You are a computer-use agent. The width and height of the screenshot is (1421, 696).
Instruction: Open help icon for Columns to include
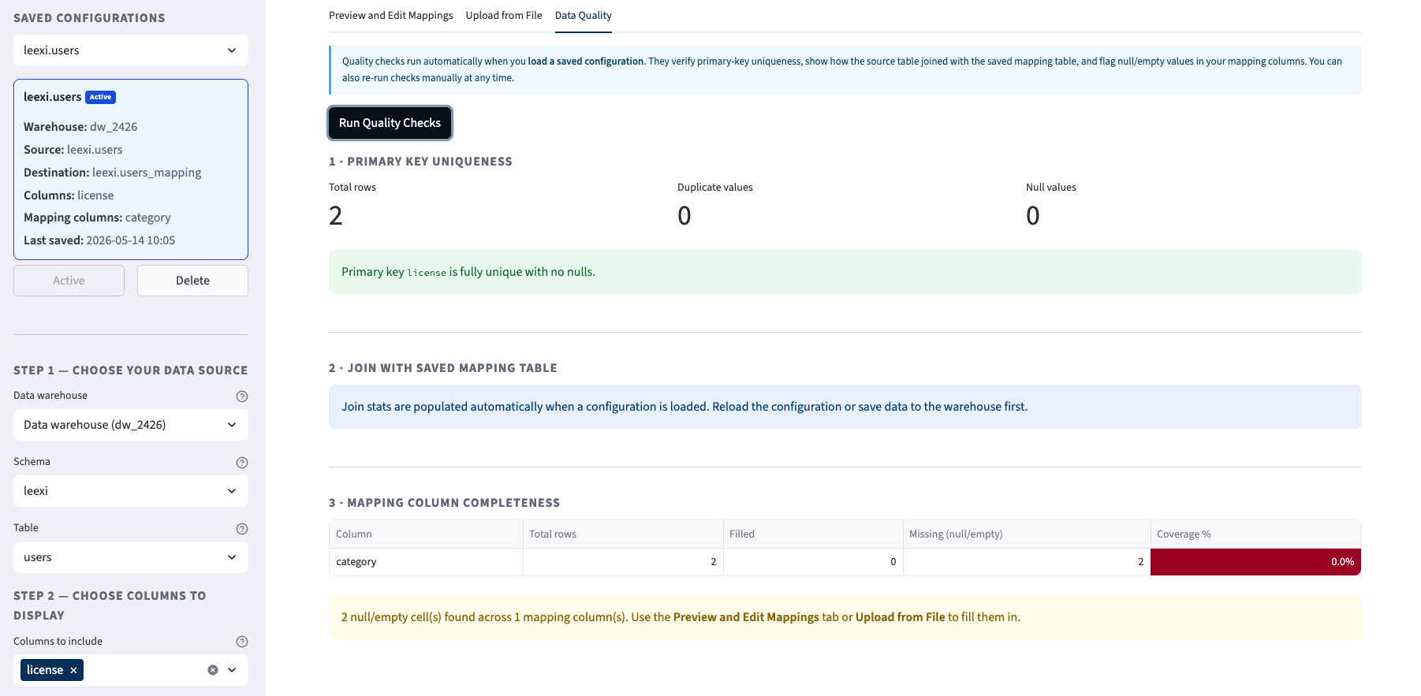(242, 642)
